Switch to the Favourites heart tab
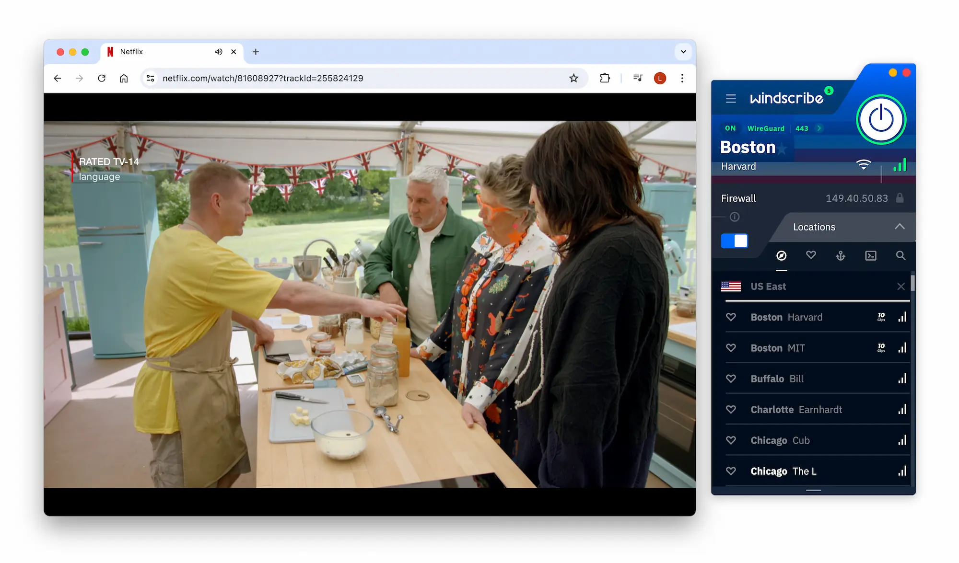The width and height of the screenshot is (959, 563). [811, 255]
